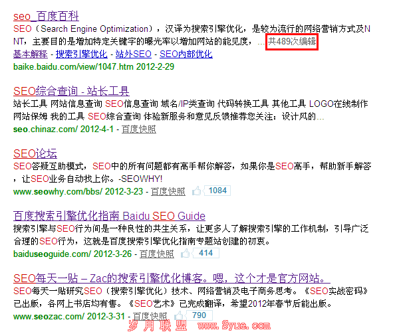This screenshot has width=397, height=332.
Task: Open 百度快照 for seowhy.com result
Action: [x=168, y=192]
